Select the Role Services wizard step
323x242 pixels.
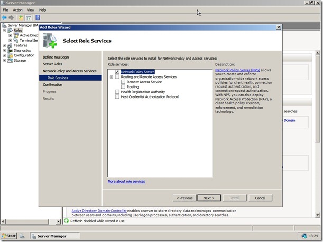pyautogui.click(x=70, y=78)
